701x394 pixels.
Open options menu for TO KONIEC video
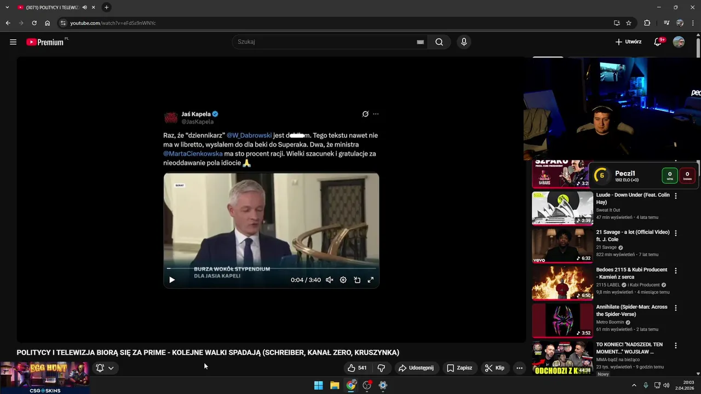pos(675,345)
